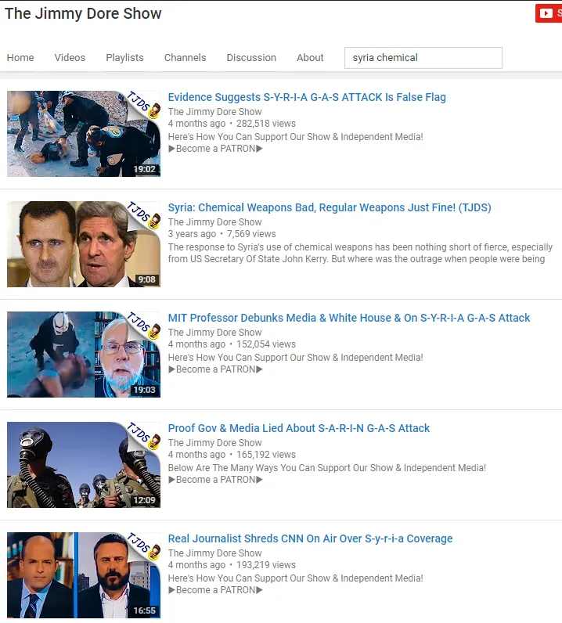Open the Playlists tab

coord(124,58)
